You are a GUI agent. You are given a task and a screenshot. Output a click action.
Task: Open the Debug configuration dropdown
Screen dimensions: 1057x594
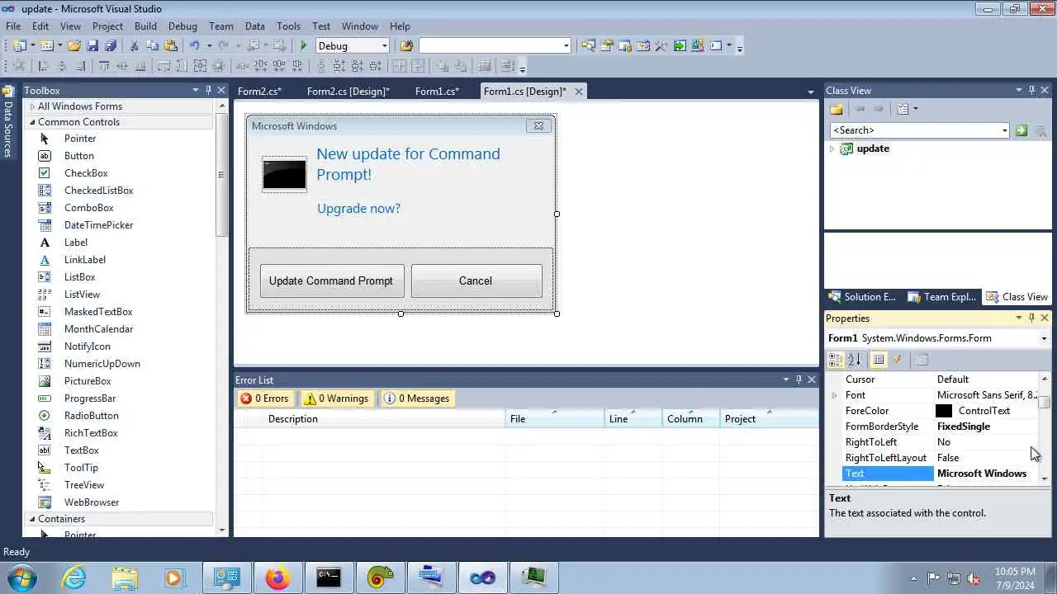click(384, 46)
